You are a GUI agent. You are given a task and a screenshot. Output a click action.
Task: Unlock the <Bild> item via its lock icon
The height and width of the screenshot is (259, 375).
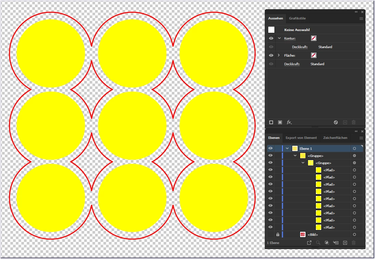click(x=278, y=235)
